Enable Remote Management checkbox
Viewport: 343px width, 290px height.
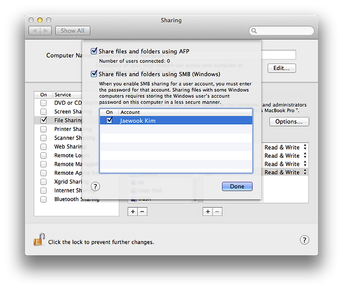(43, 164)
